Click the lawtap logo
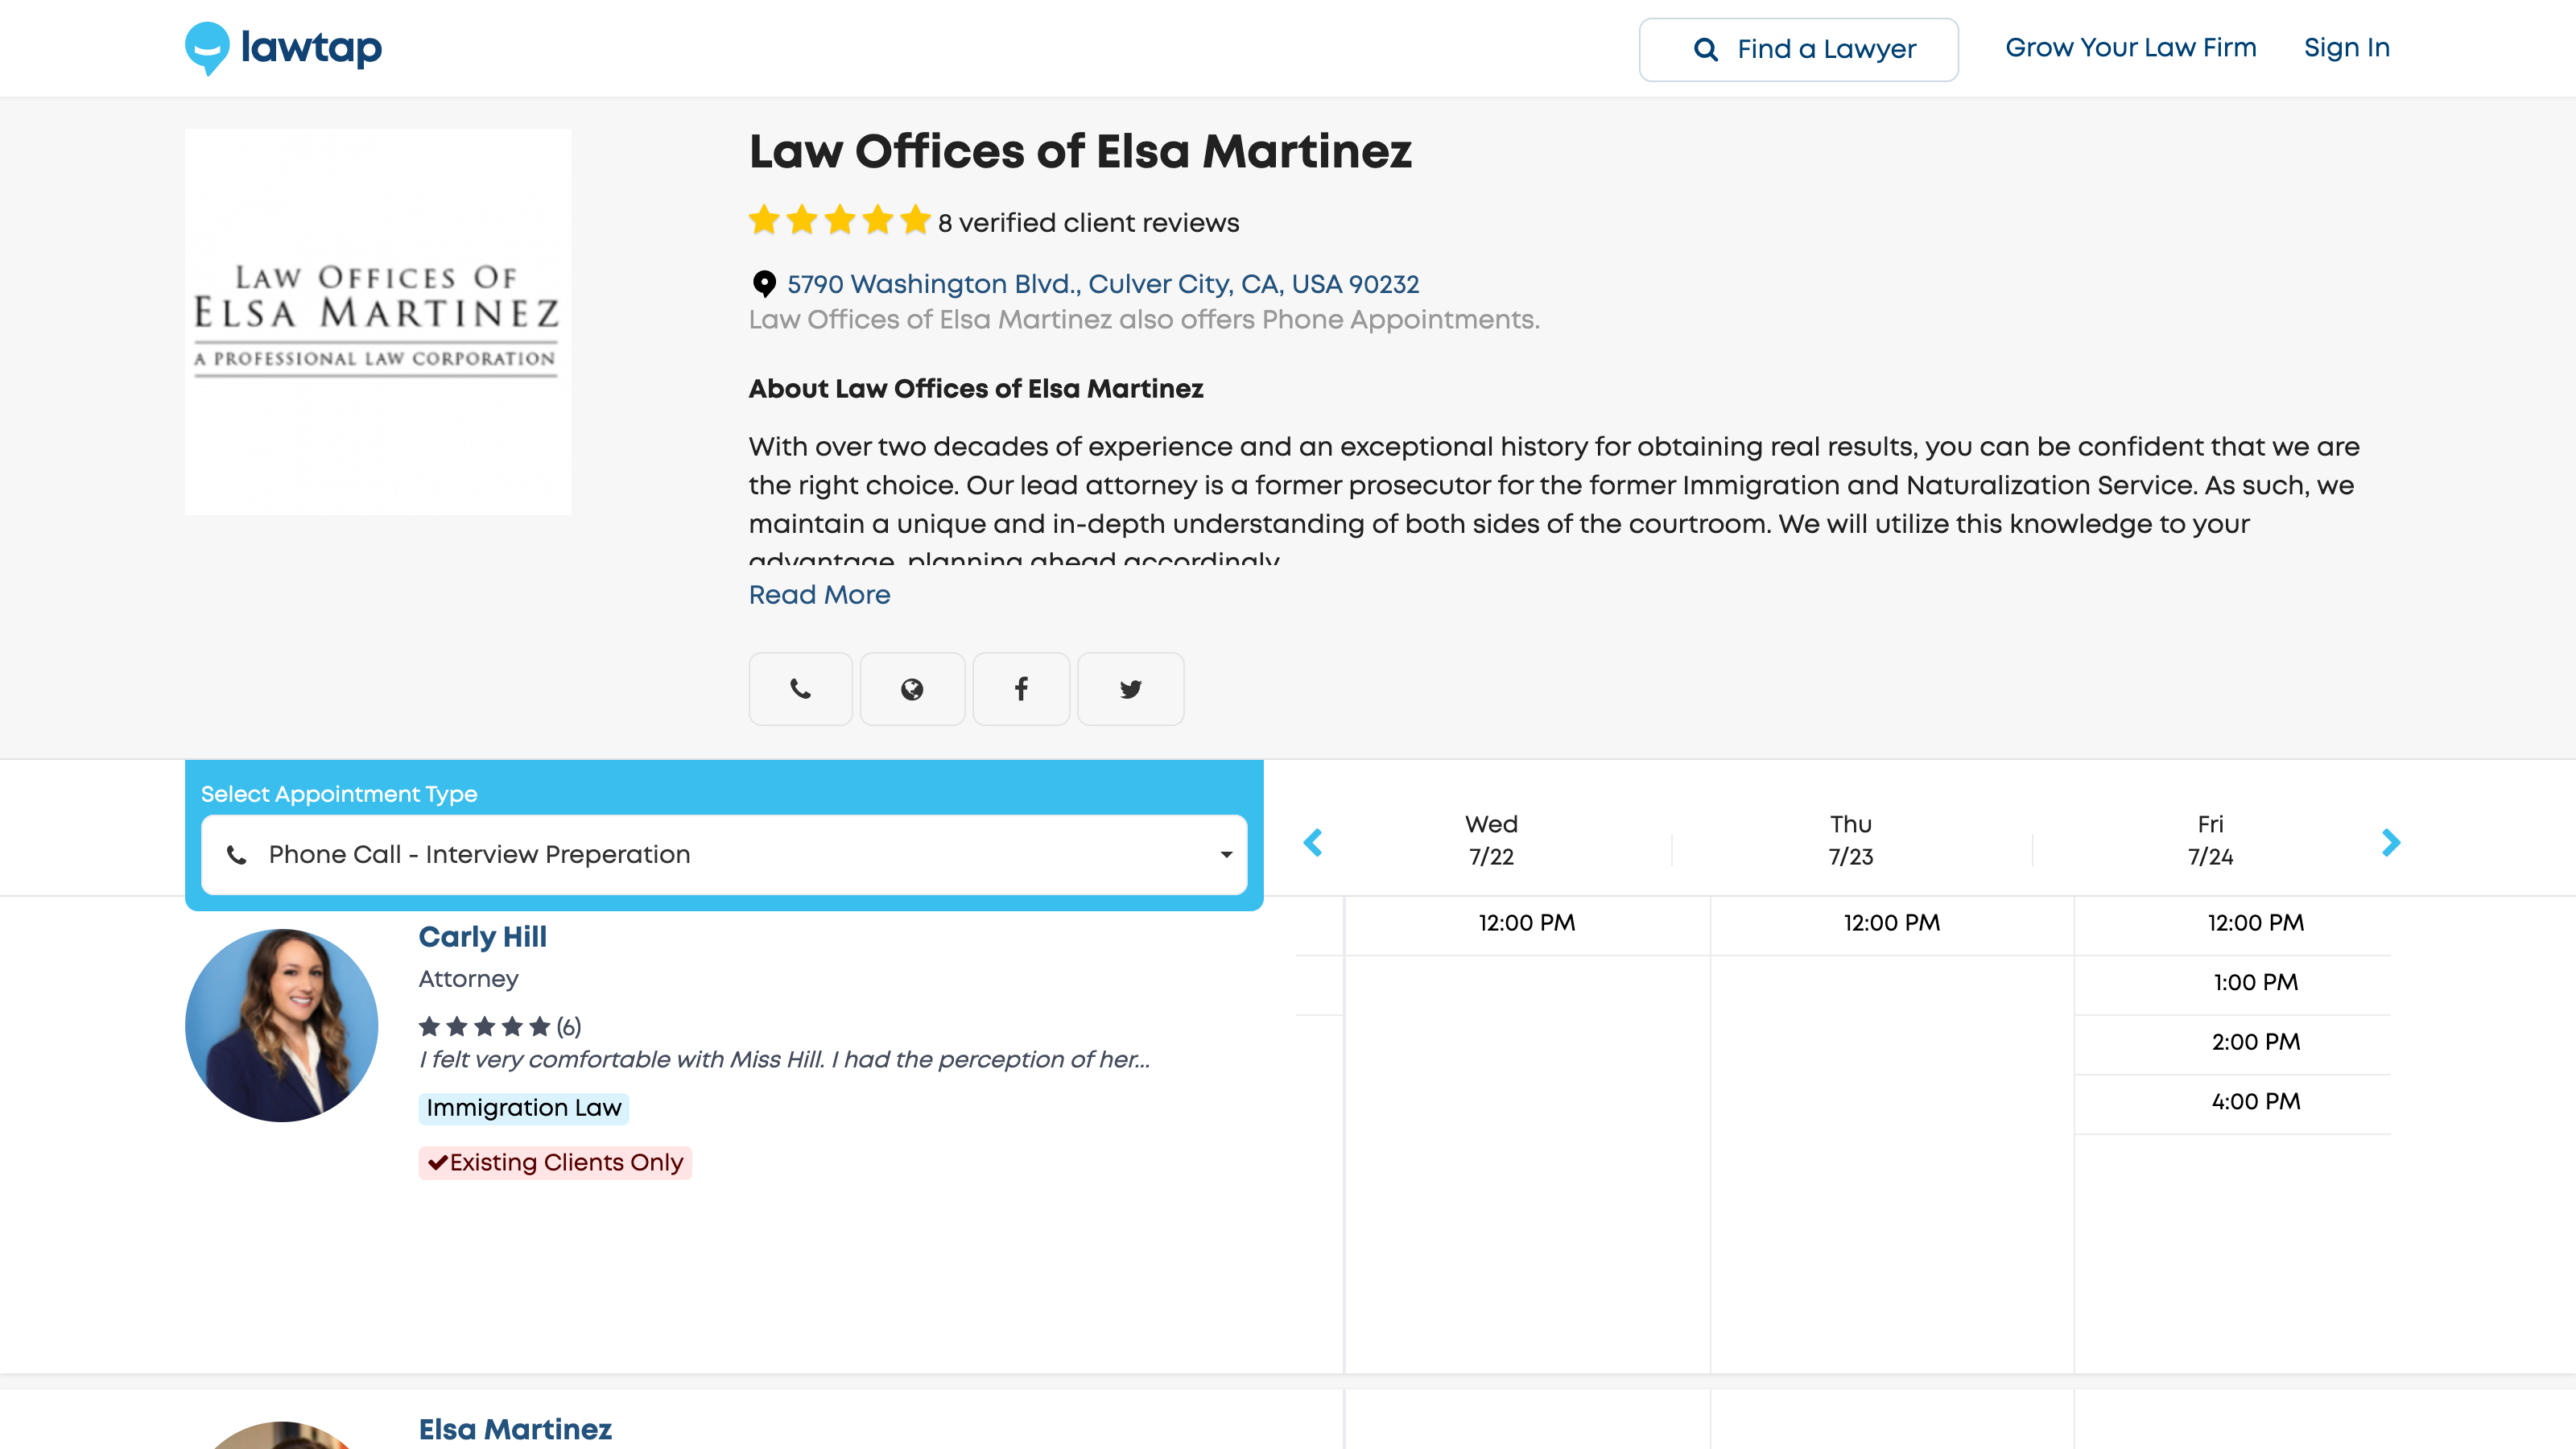This screenshot has height=1449, width=2576. point(283,48)
